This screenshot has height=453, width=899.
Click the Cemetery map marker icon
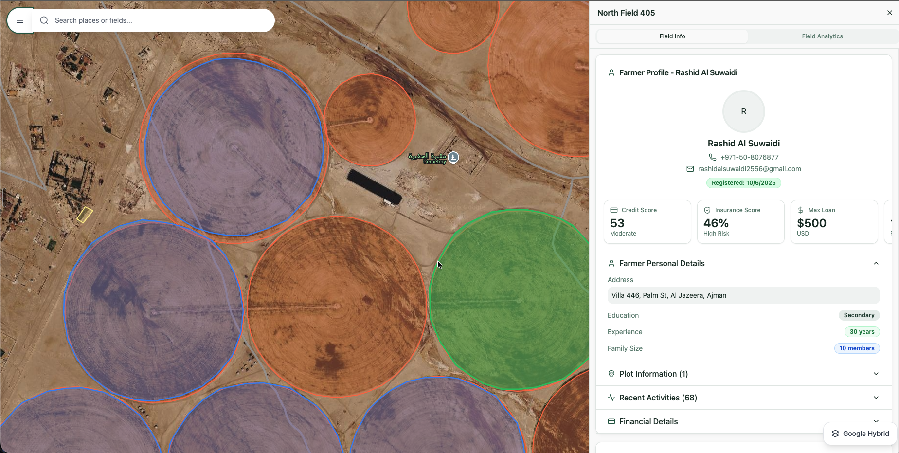click(x=453, y=158)
